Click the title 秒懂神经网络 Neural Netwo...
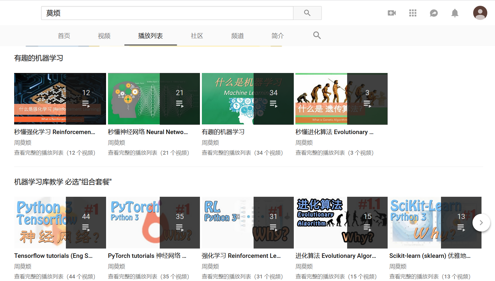 click(148, 132)
